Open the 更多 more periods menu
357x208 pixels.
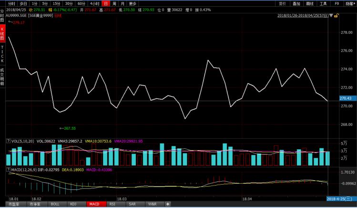click(x=133, y=3)
